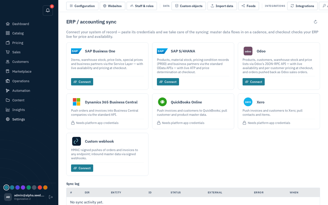Open the Websites tab
The image size is (328, 205).
pos(112,6)
